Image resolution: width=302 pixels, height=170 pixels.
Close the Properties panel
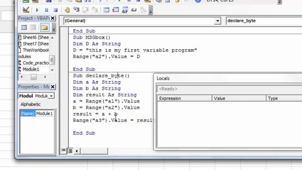pyautogui.click(x=52, y=87)
